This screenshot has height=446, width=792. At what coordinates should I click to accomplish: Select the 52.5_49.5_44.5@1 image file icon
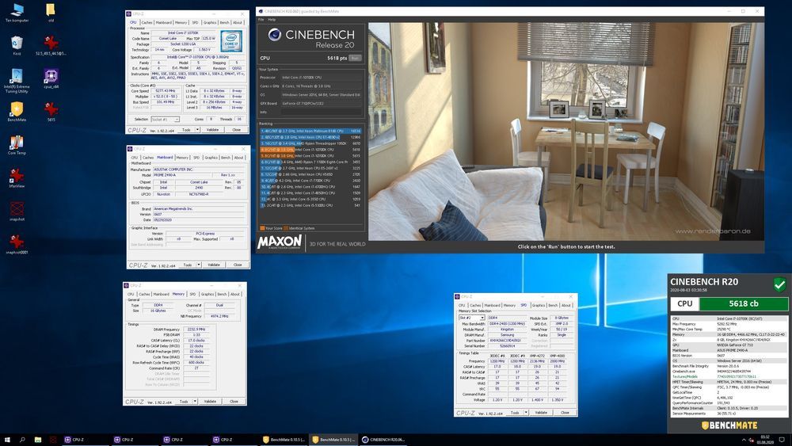[51, 45]
